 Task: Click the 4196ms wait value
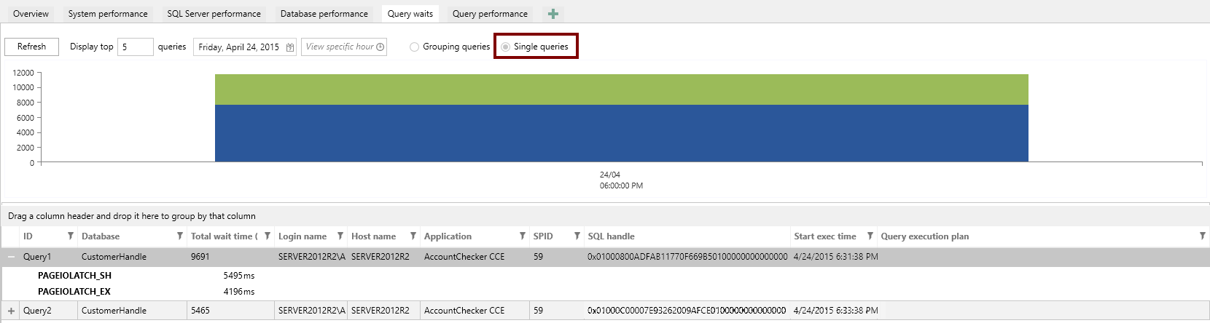click(x=239, y=292)
